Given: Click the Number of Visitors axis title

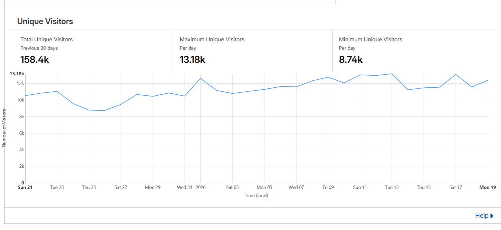Looking at the screenshot, I should [x=4, y=128].
